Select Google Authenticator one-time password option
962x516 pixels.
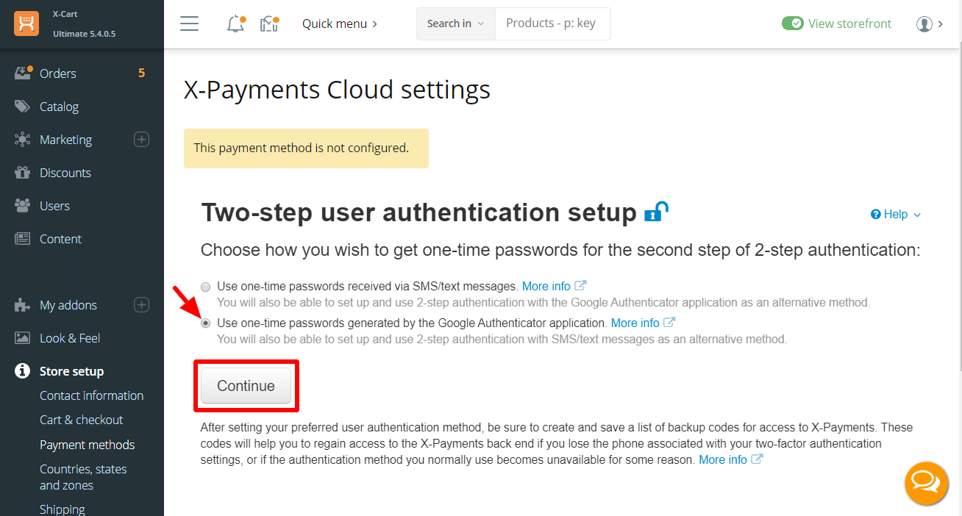[x=206, y=323]
